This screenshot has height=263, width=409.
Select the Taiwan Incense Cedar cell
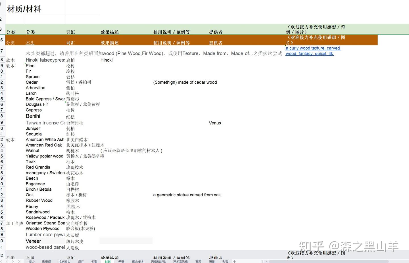45,123
